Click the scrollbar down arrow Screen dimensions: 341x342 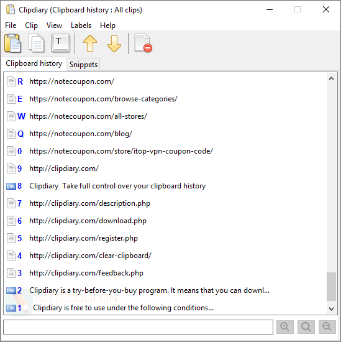tap(332, 308)
